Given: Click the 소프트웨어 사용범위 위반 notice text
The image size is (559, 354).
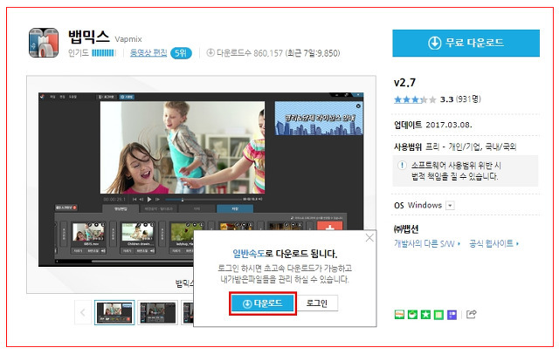Looking at the screenshot, I should click(x=456, y=171).
